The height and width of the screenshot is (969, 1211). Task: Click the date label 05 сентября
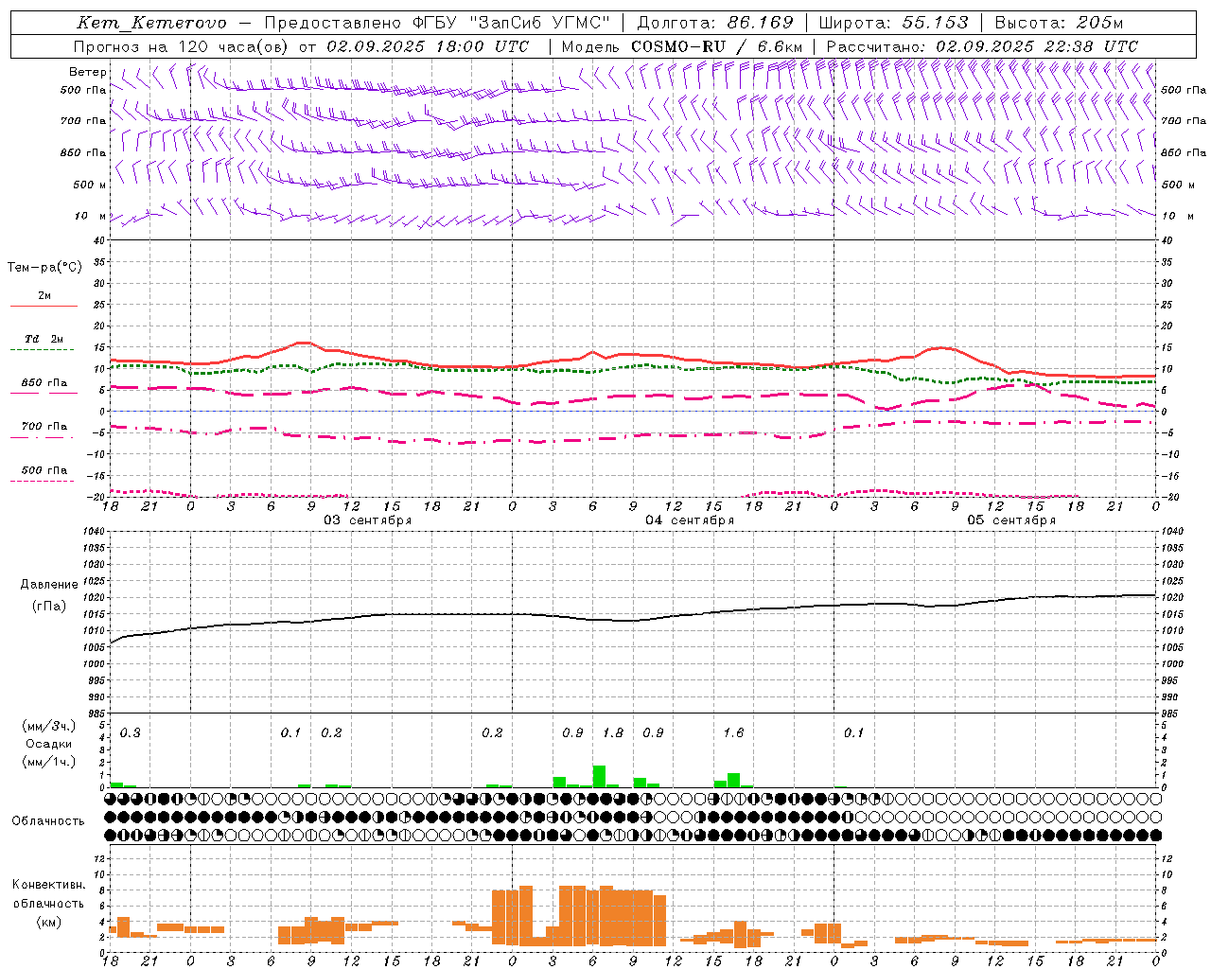(x=1011, y=520)
